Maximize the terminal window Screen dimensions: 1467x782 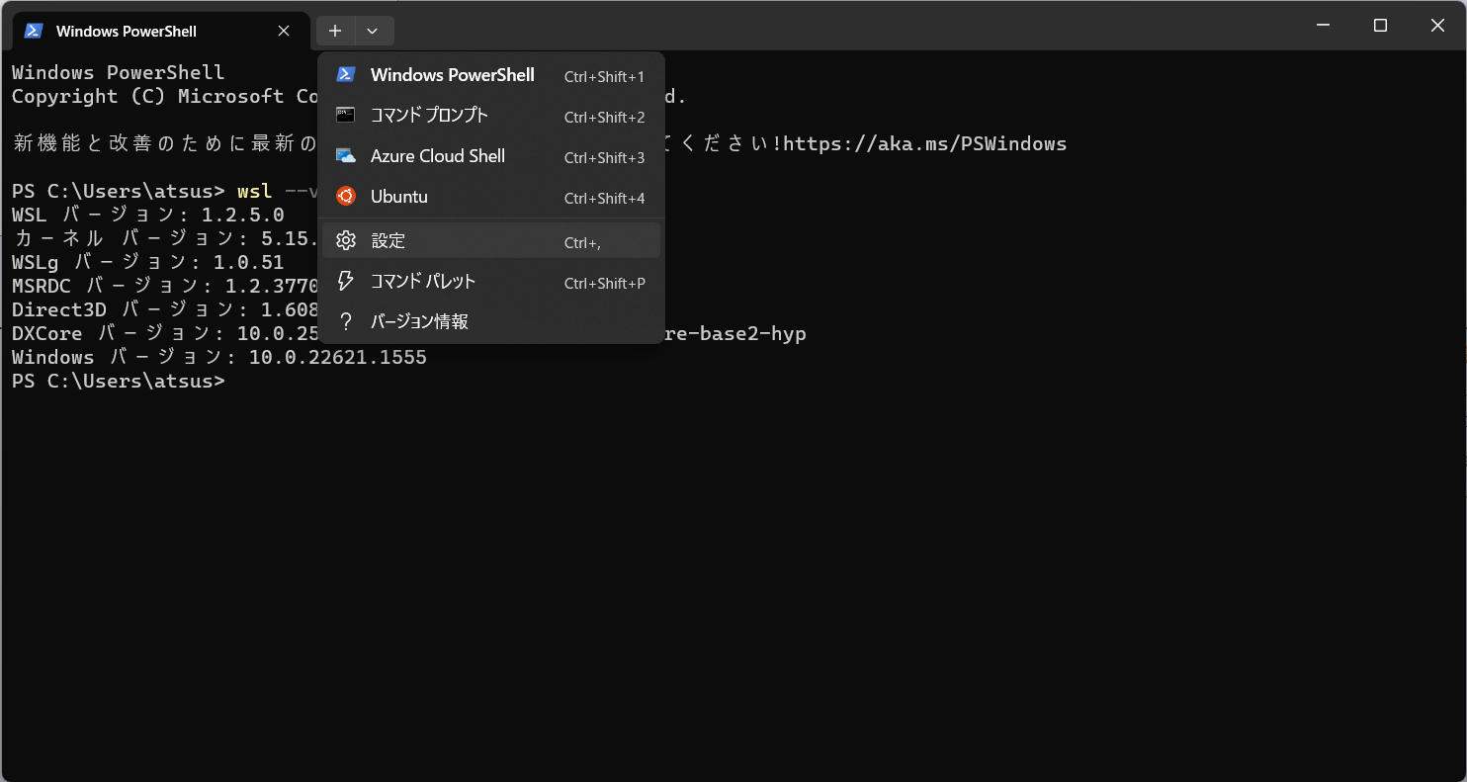(x=1381, y=26)
